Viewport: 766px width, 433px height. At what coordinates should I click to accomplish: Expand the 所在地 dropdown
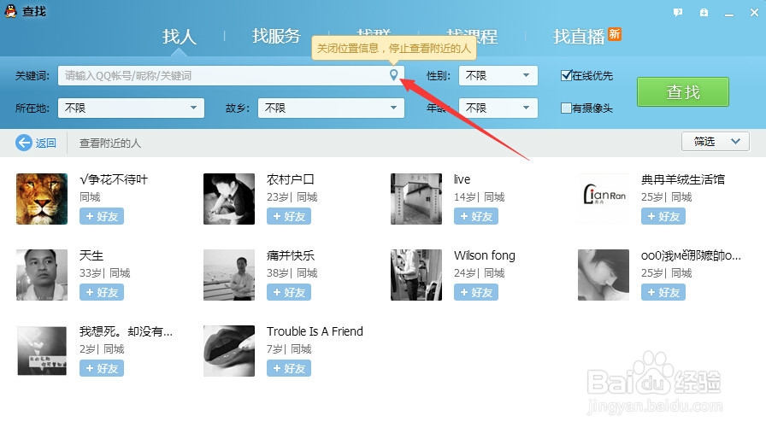131,108
